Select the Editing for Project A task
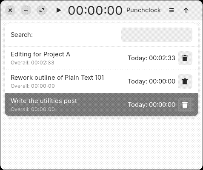This screenshot has width=203, height=170. point(101,58)
